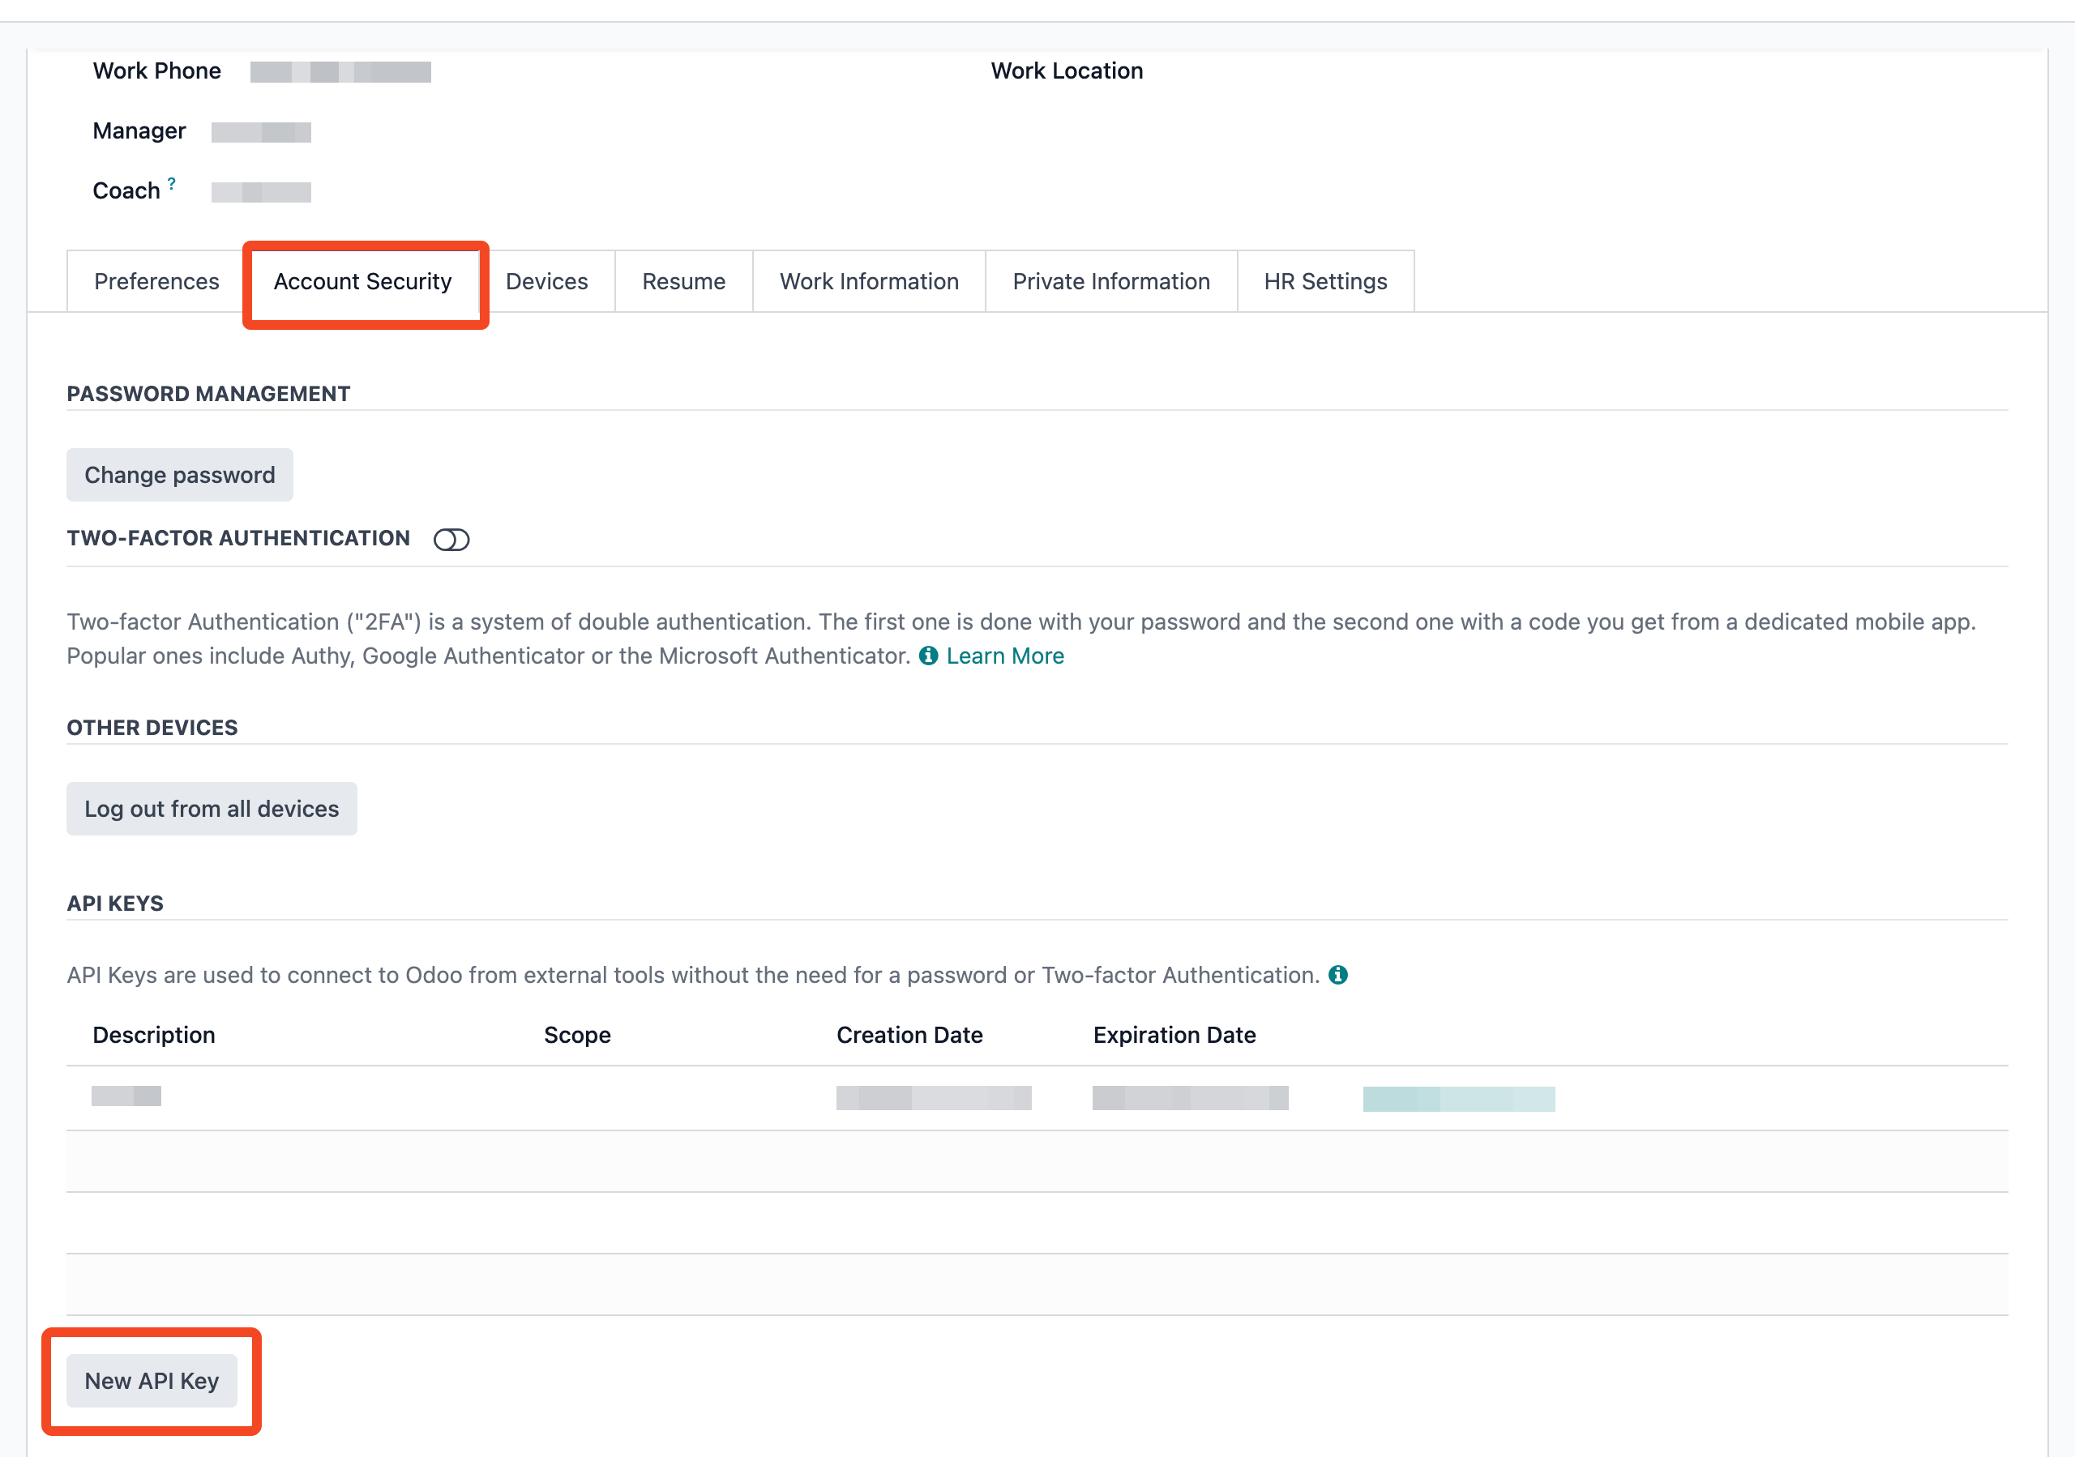Switch to HR Settings tab
The height and width of the screenshot is (1457, 2075).
point(1326,281)
